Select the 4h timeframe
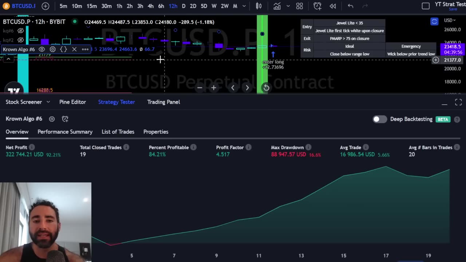Screen dimensions: 466x262 (151, 6)
